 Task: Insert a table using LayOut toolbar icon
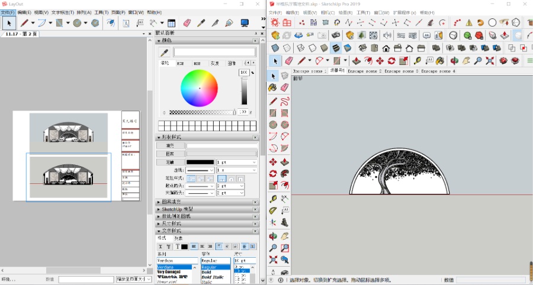click(171, 23)
